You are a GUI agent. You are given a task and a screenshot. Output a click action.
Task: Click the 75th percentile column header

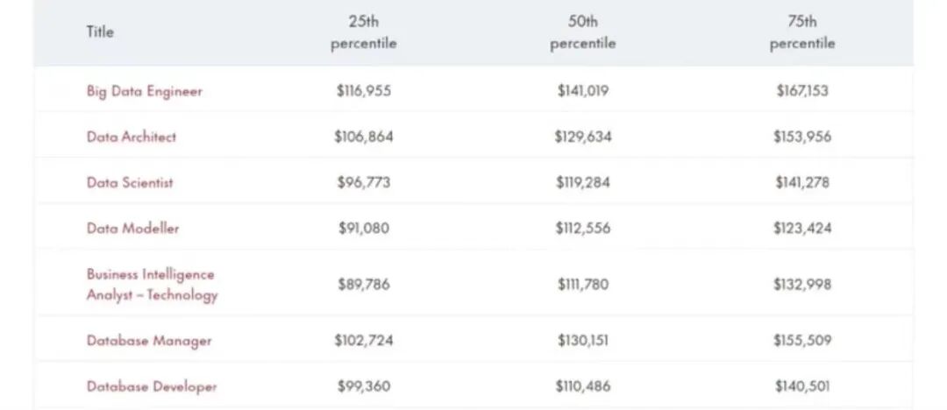tap(802, 33)
